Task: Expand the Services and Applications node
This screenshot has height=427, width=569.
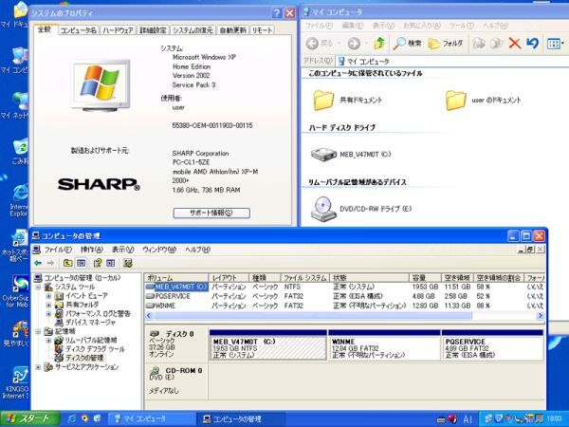Action: [x=39, y=367]
